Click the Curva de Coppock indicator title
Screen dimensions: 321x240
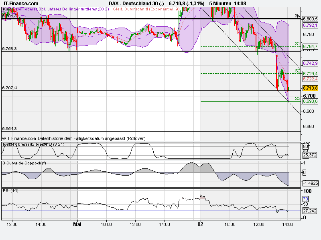(x=24, y=163)
